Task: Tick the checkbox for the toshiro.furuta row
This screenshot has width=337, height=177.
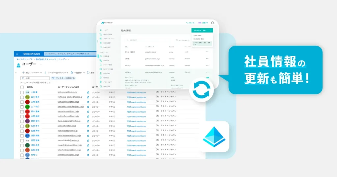Action: 22,116
